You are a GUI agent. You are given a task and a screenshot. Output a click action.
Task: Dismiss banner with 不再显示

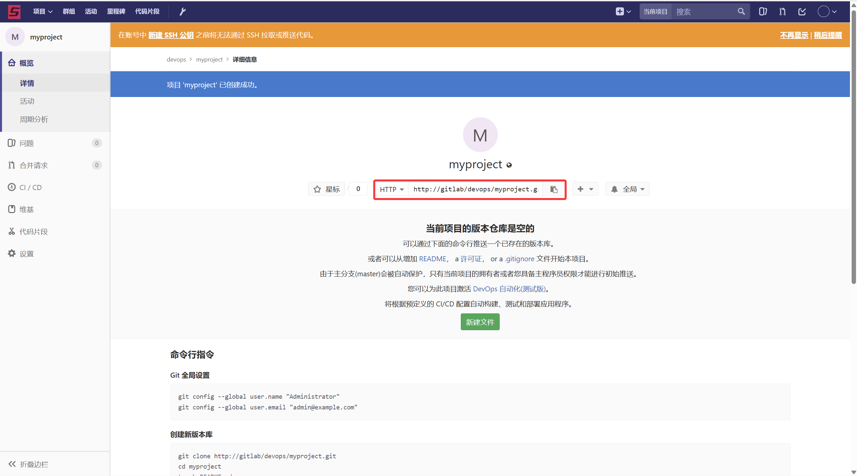[794, 35]
